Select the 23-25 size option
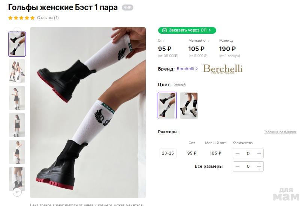Screen dimensions: 305x206 168,153
